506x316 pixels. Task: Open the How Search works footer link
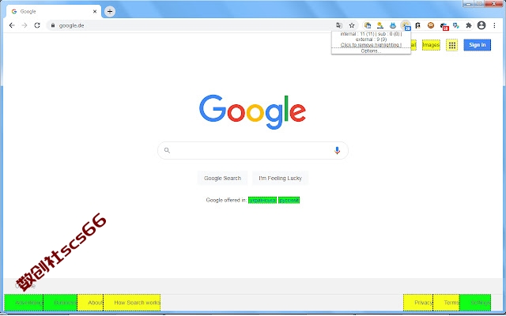tap(132, 303)
